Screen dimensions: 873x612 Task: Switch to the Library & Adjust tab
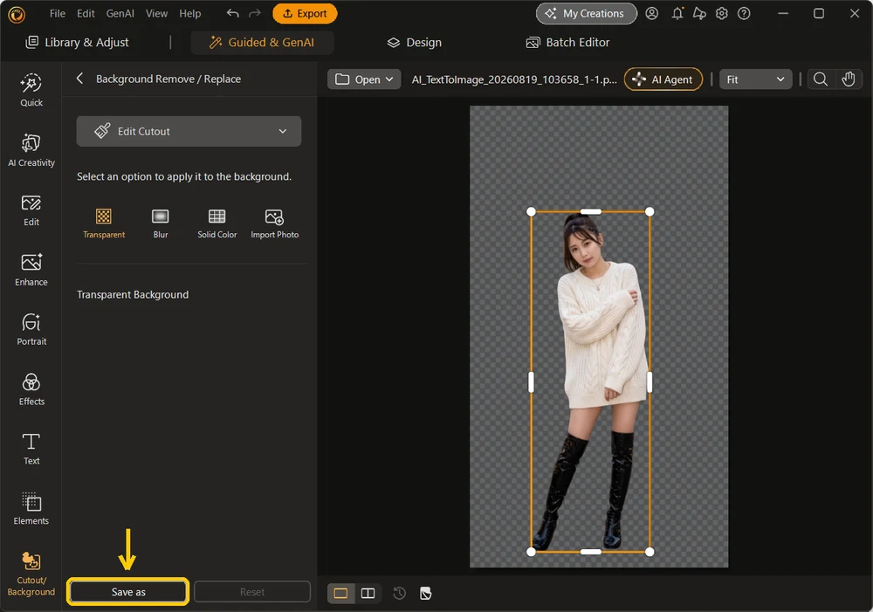tap(78, 42)
